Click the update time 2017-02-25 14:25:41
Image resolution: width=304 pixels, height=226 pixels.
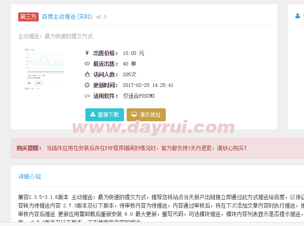click(x=148, y=85)
